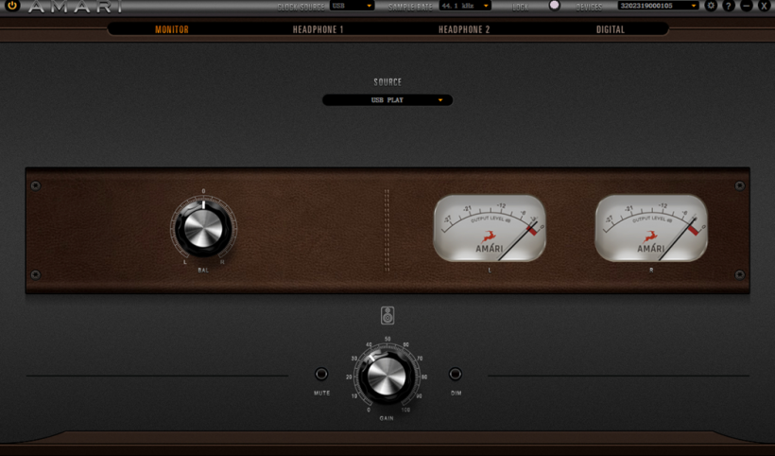Screen dimensions: 775x456
Task: Toggle the MUTE button
Action: point(321,374)
